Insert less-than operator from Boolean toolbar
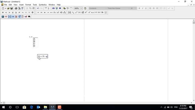 pyautogui.click(x=6, y=13)
